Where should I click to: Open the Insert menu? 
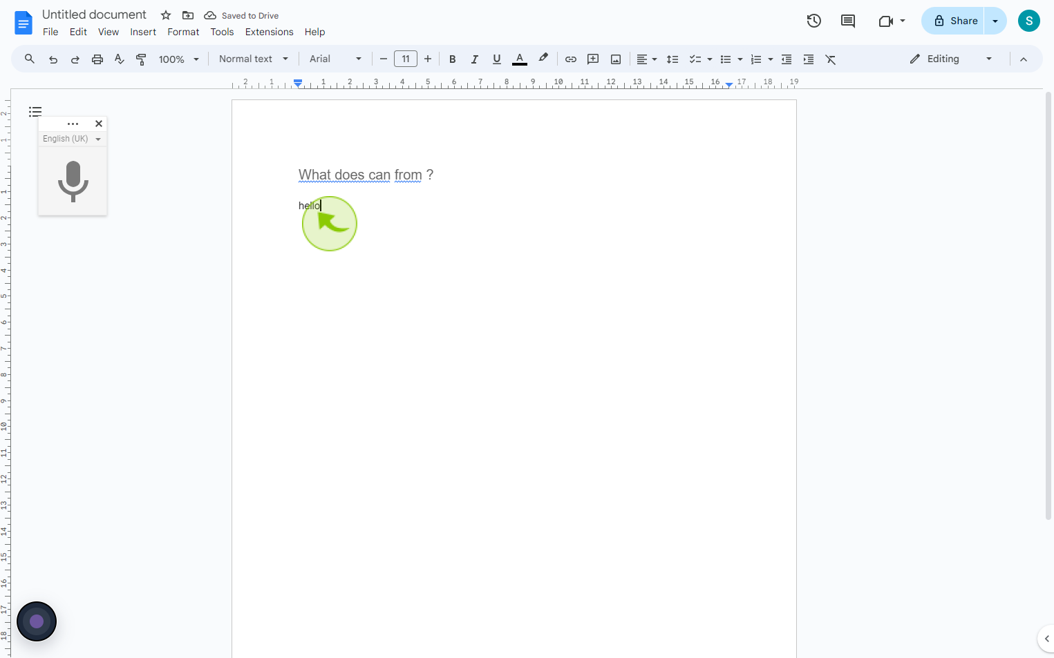click(143, 32)
